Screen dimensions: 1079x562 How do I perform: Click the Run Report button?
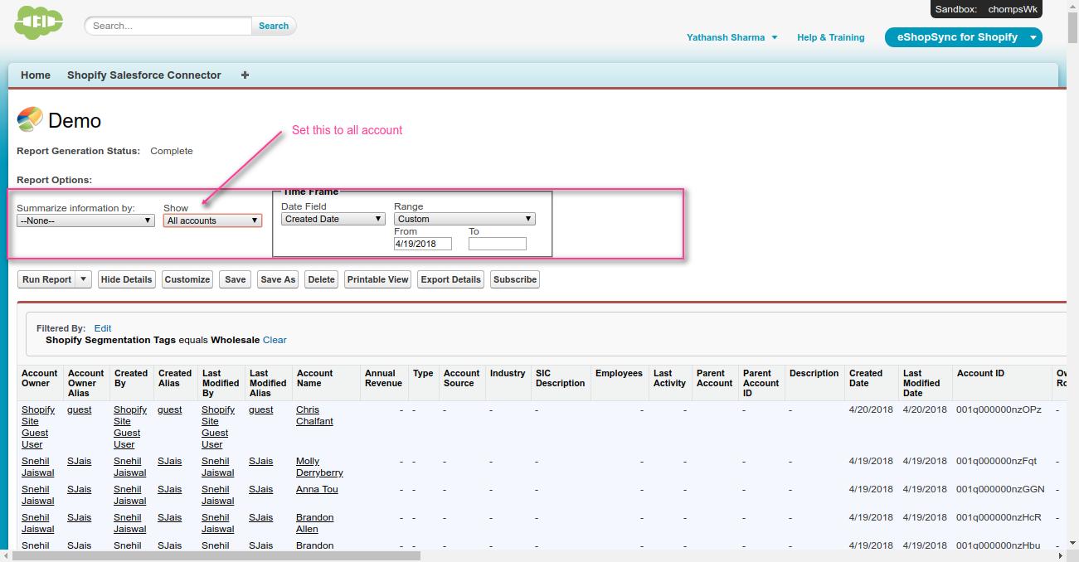tap(46, 279)
